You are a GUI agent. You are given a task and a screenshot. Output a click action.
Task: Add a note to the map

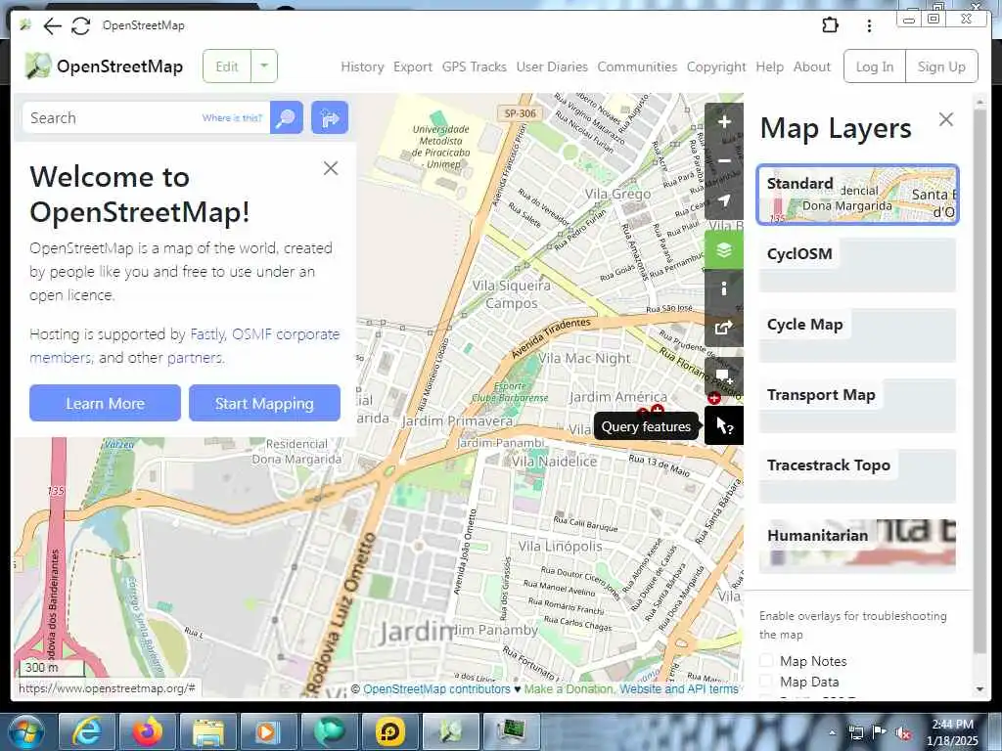click(724, 376)
